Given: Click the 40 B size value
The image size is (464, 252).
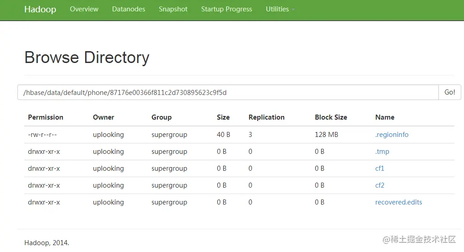Looking at the screenshot, I should click(x=223, y=135).
